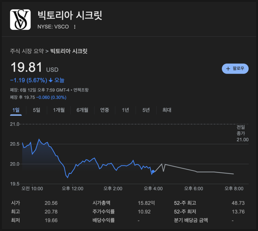Click the 오후 4:00 axis label
The height and width of the screenshot is (231, 258).
[x=153, y=188]
